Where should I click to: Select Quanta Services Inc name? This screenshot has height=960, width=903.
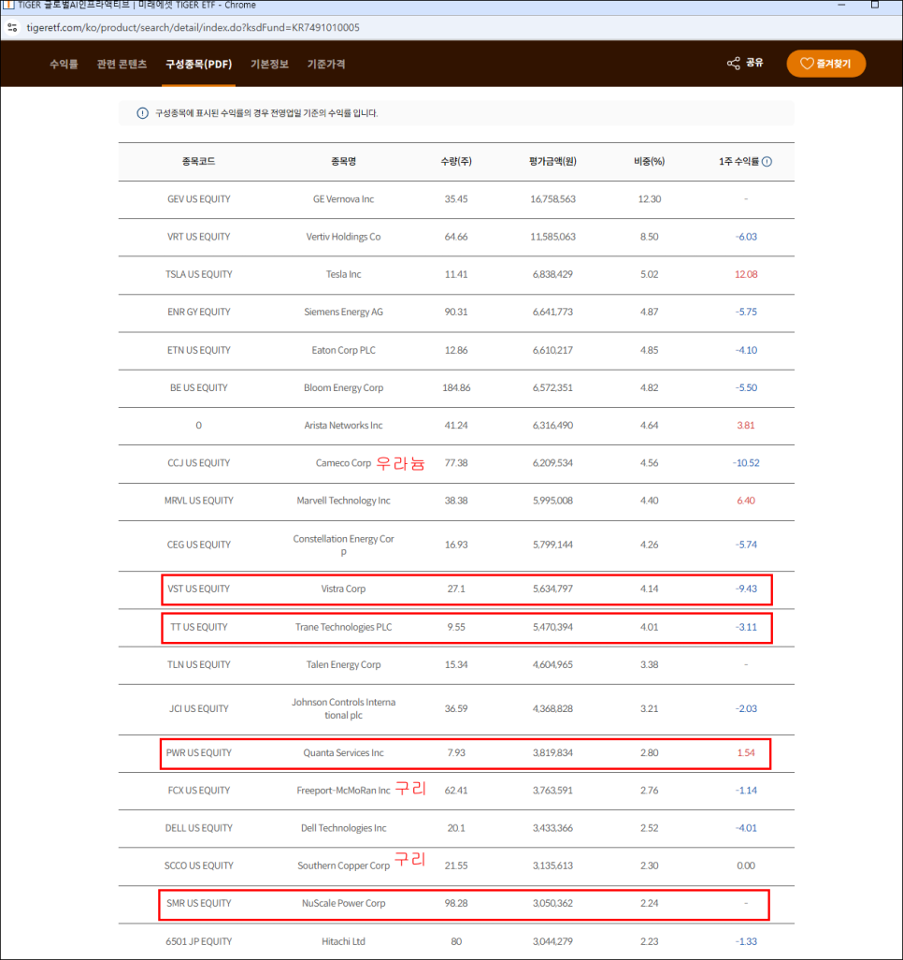[x=343, y=753]
